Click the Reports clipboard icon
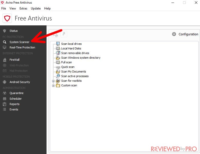This screenshot has width=200, height=154. (5, 104)
